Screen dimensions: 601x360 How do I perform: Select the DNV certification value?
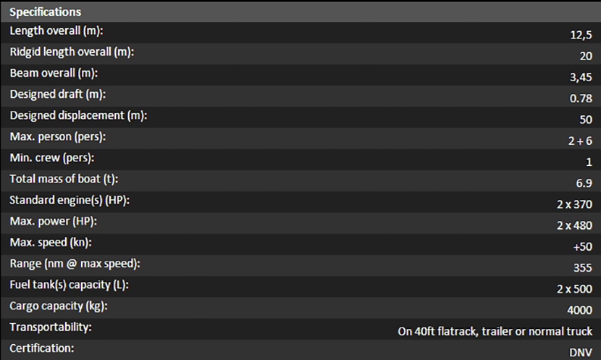(581, 352)
